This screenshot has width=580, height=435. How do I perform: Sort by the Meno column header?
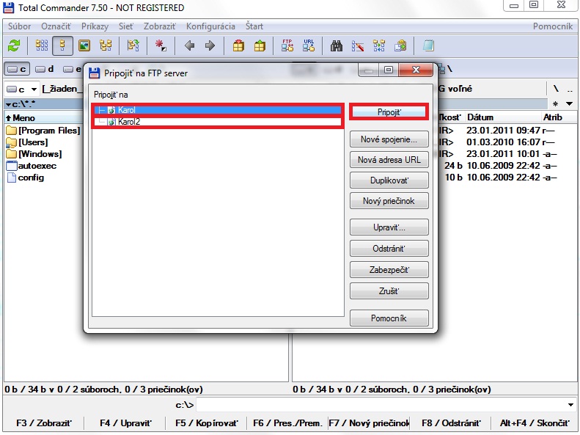click(x=23, y=118)
